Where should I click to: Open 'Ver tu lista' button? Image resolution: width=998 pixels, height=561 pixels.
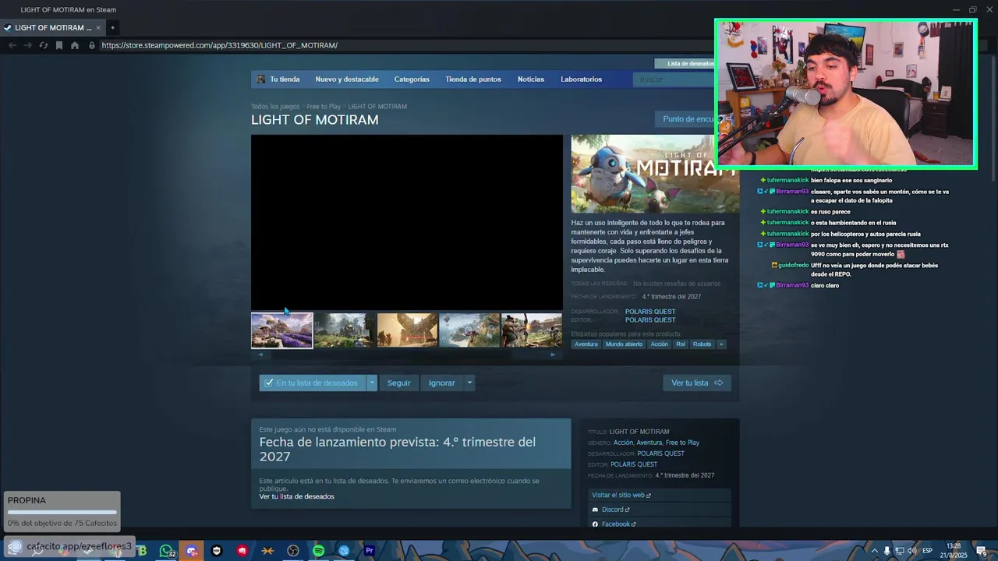click(x=697, y=383)
